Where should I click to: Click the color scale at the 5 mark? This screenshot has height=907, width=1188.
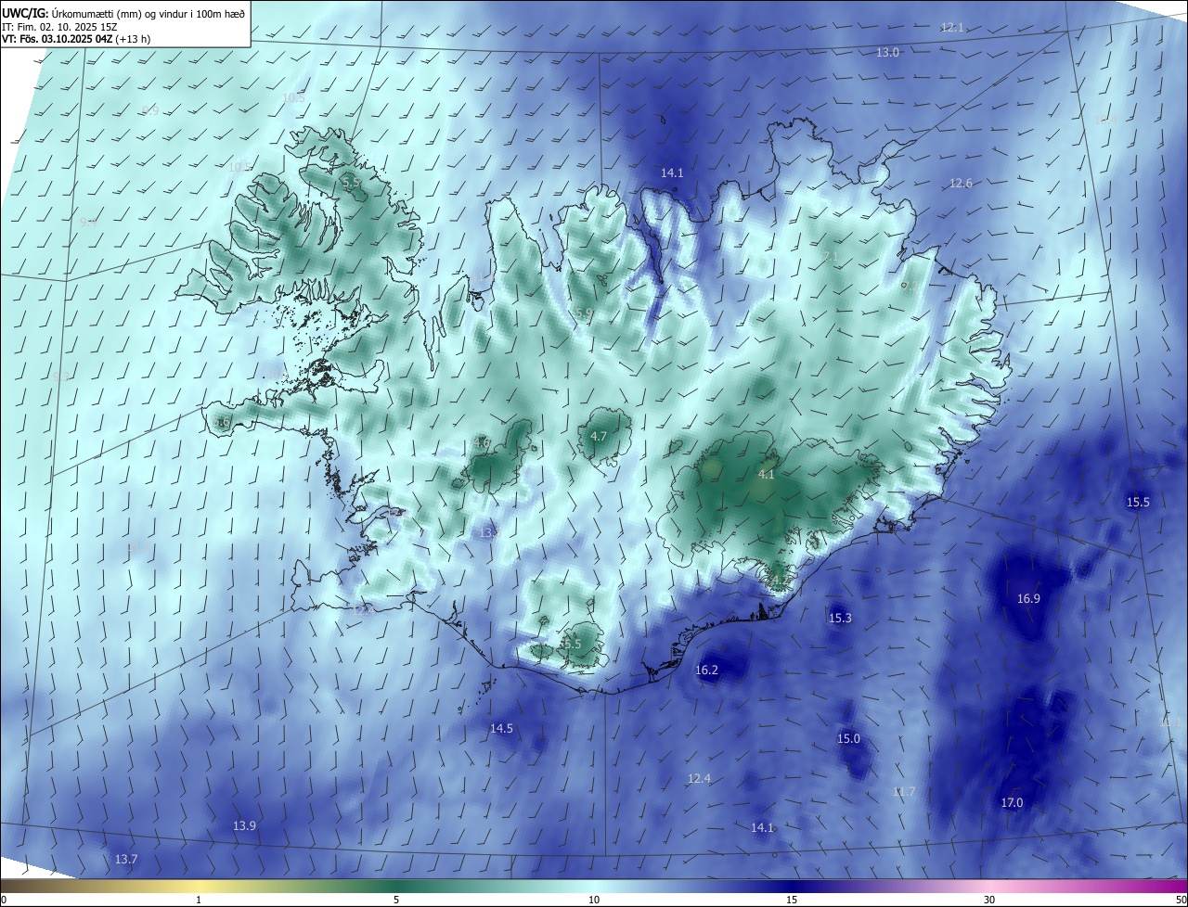click(396, 886)
